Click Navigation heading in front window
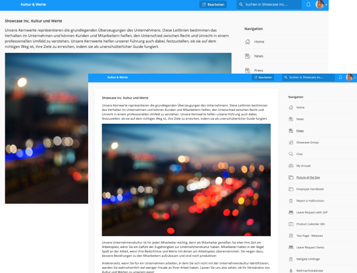 tap(296, 97)
